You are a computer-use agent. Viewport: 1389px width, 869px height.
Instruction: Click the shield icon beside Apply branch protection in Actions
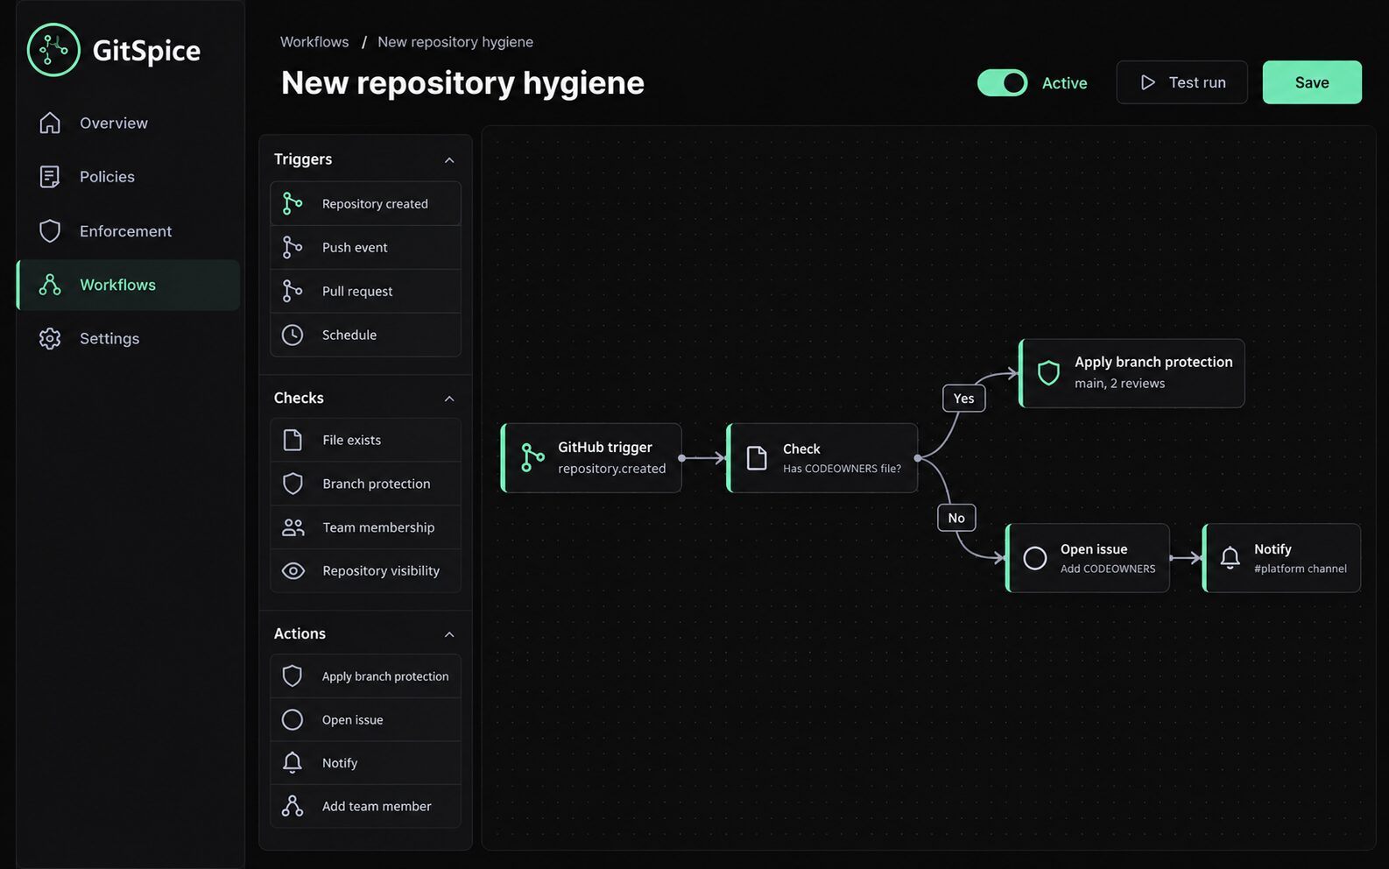click(293, 675)
